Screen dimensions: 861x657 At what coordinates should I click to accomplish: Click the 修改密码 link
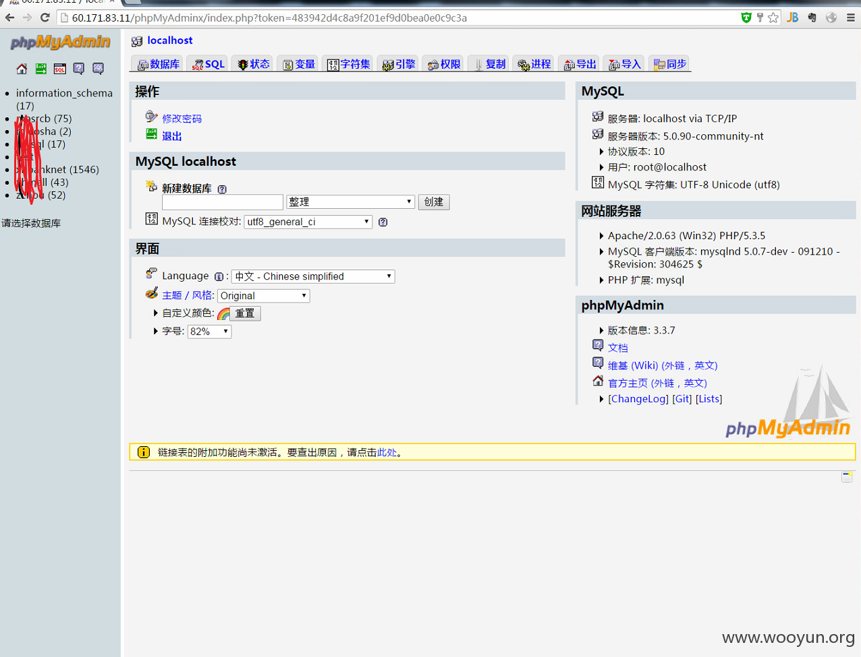pos(182,119)
